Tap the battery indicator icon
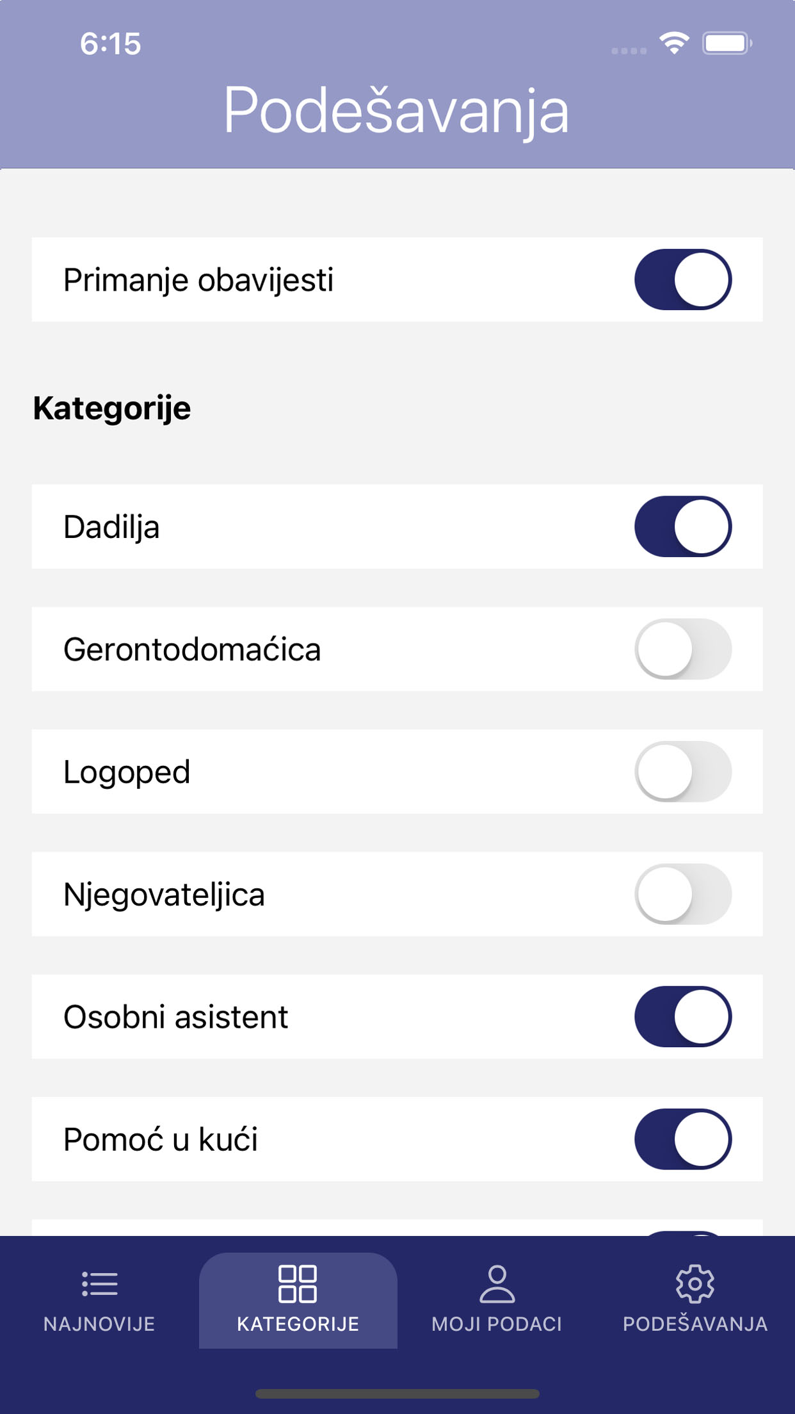Image resolution: width=795 pixels, height=1414 pixels. coord(727,44)
